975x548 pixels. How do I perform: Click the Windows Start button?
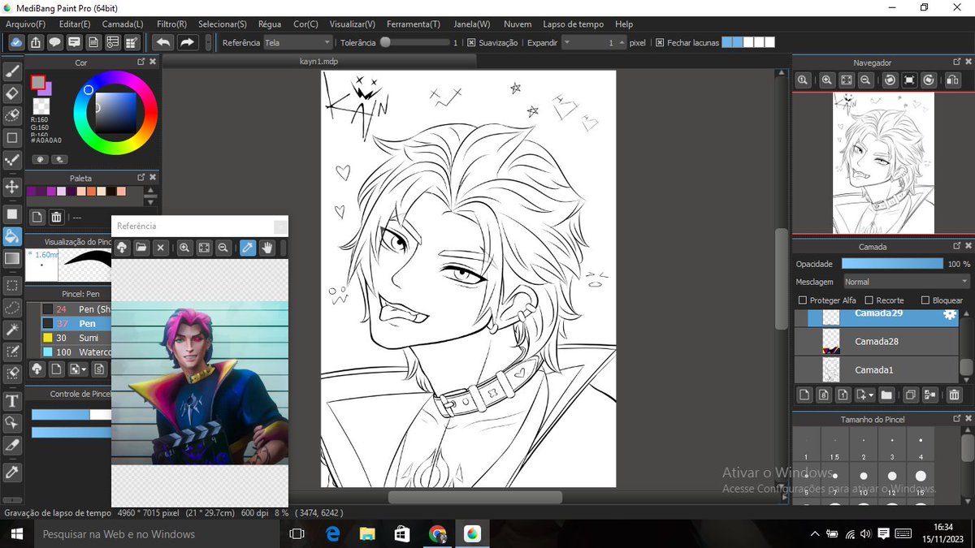click(16, 533)
